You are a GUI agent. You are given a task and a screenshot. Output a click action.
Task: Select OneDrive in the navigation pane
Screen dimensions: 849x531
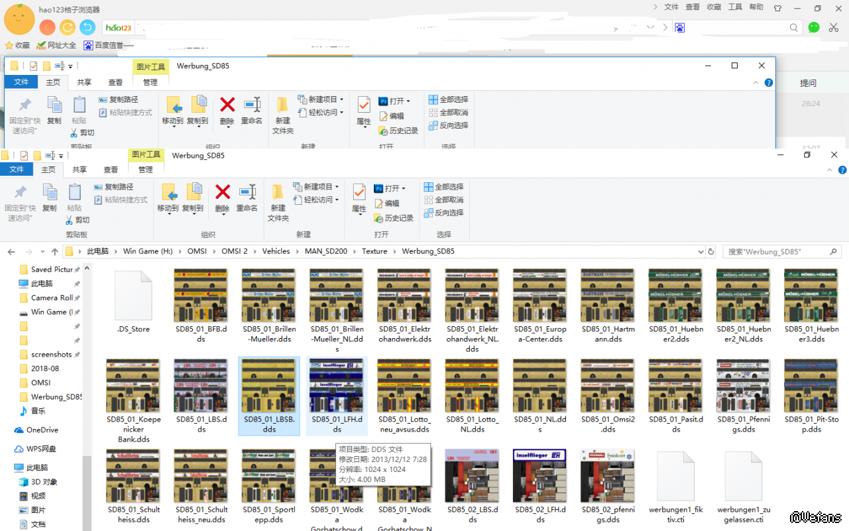[42, 430]
